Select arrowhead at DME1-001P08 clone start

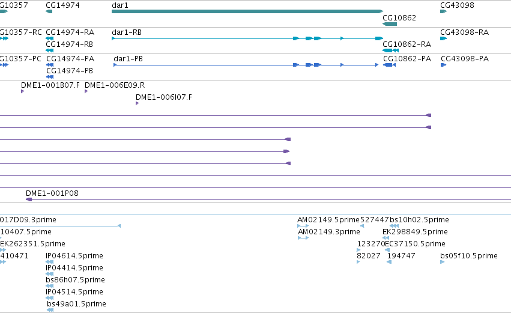pos(29,199)
